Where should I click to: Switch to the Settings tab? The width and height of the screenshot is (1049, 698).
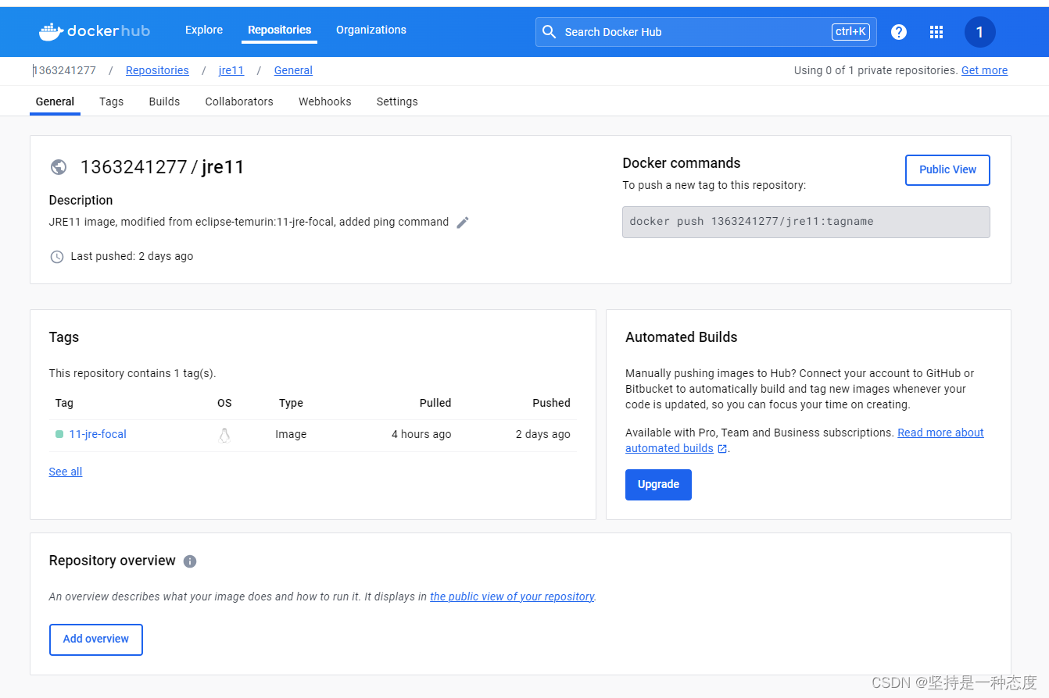pos(397,101)
